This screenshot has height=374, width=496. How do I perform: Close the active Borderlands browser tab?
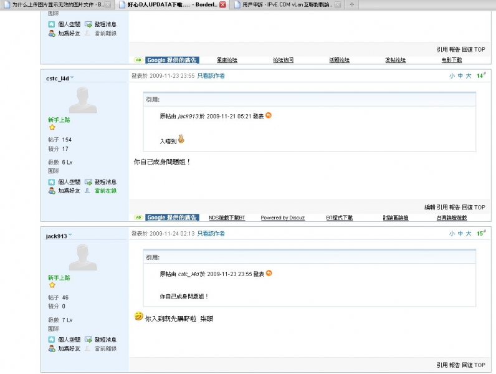(x=222, y=4)
